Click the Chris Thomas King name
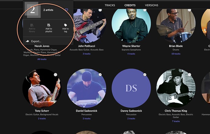Viewport: 210px width, 134px height. pos(176,111)
